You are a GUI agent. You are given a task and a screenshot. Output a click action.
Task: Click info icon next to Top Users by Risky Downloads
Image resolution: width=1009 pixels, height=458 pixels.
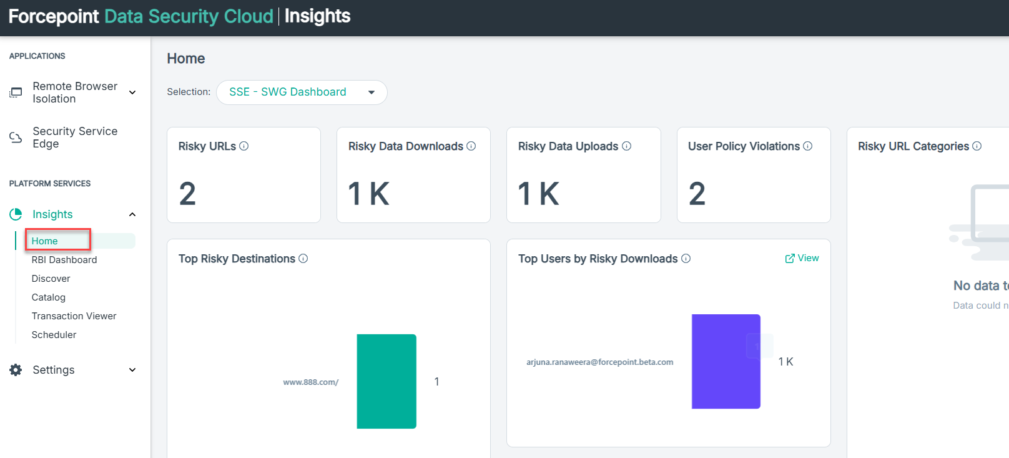click(x=686, y=259)
